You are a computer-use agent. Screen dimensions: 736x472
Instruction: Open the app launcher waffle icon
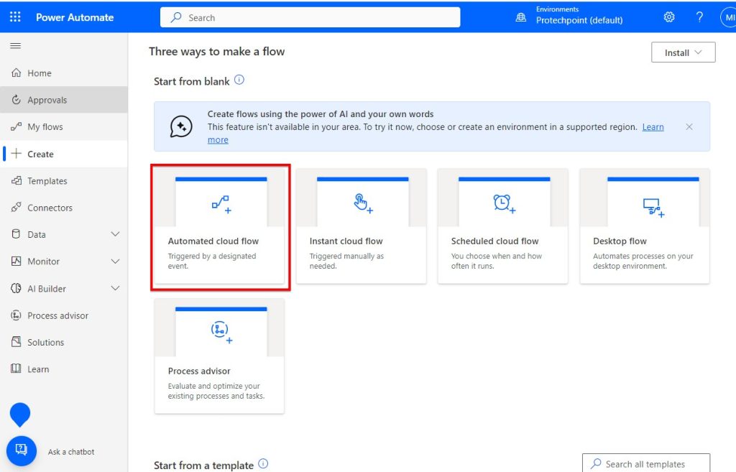(15, 17)
